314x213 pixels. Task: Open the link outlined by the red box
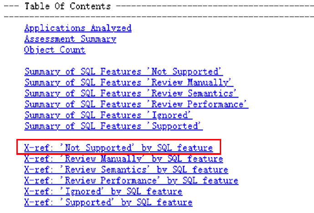coord(118,148)
